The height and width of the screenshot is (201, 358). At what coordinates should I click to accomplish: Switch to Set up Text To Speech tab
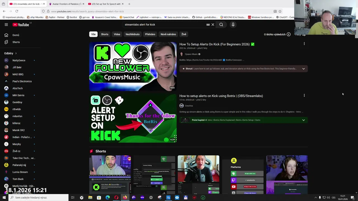tap(106, 4)
